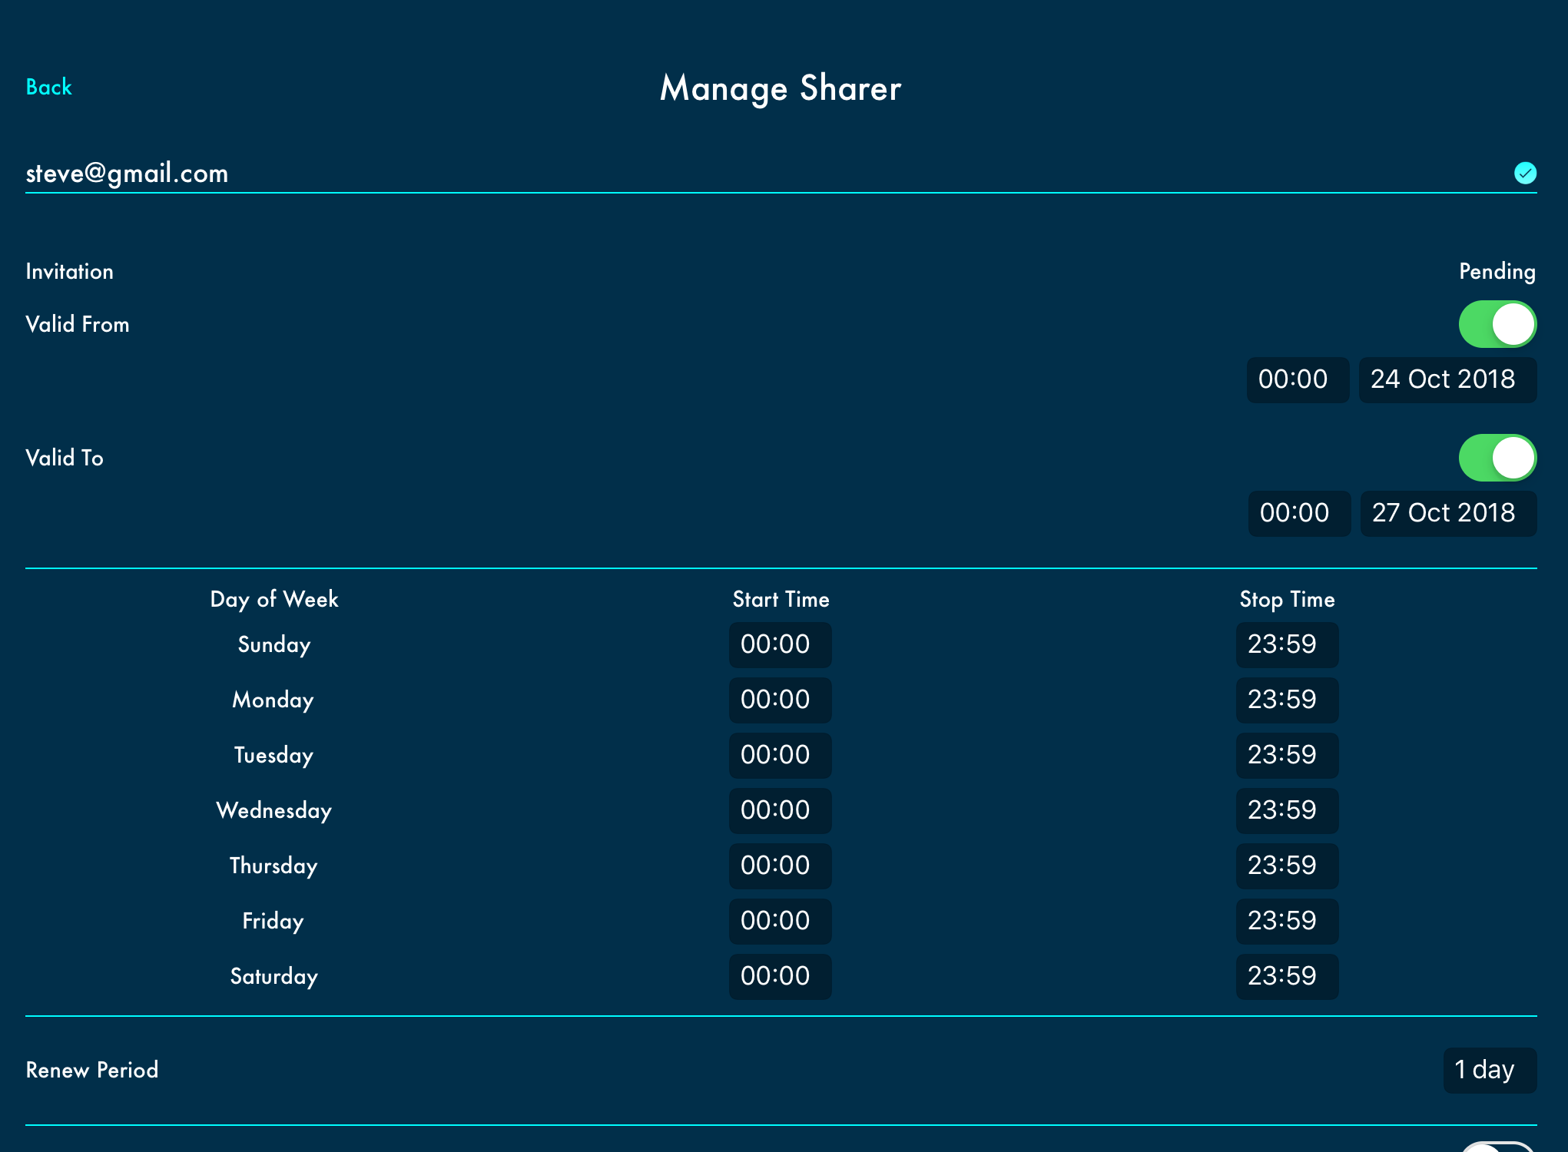The image size is (1568, 1152).
Task: Change Tuesday stop time
Action: click(x=1286, y=755)
